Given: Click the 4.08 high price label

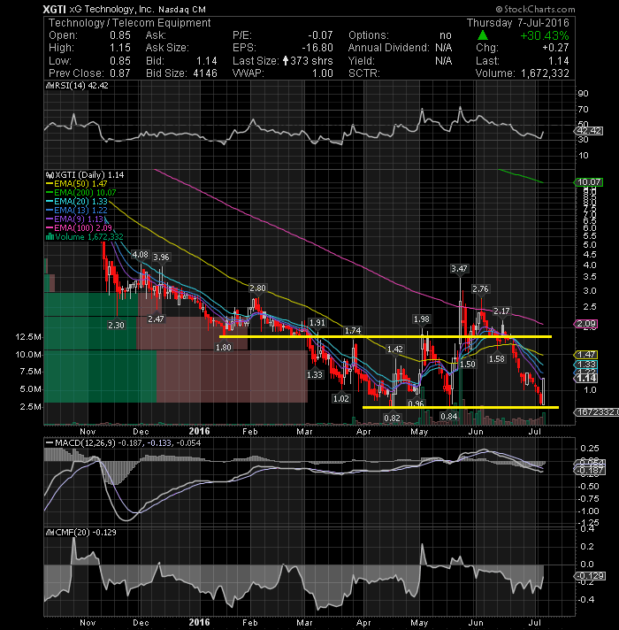Looking at the screenshot, I should 140,255.
